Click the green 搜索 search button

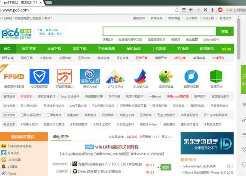(x=225, y=31)
